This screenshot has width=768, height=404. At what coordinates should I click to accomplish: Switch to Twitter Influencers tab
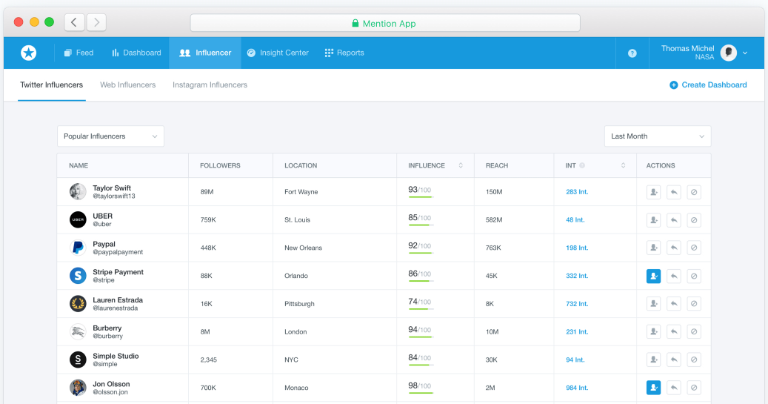[51, 85]
